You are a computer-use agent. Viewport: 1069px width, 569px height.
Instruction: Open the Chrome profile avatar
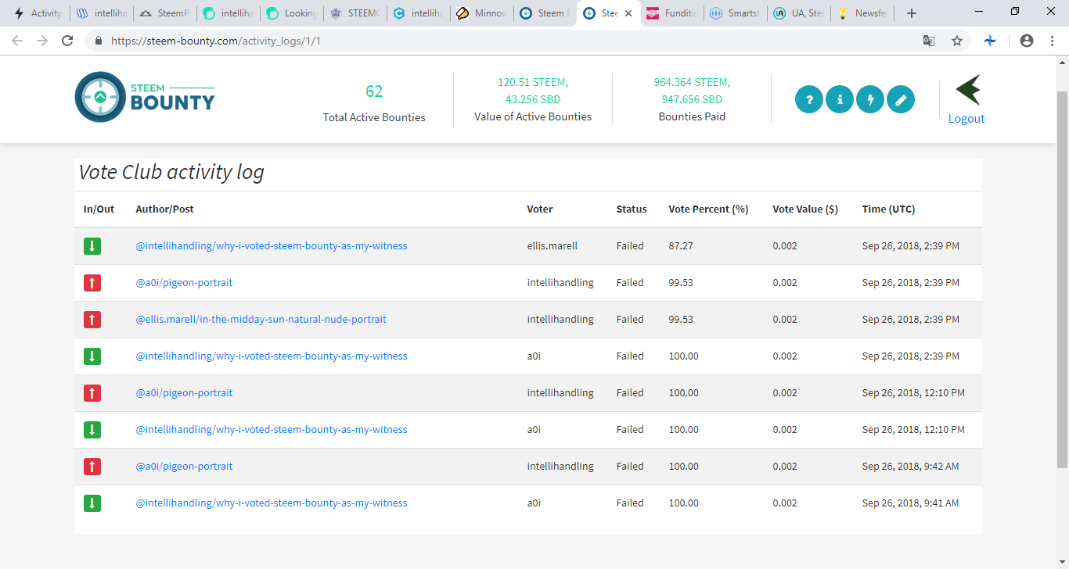pos(1027,41)
